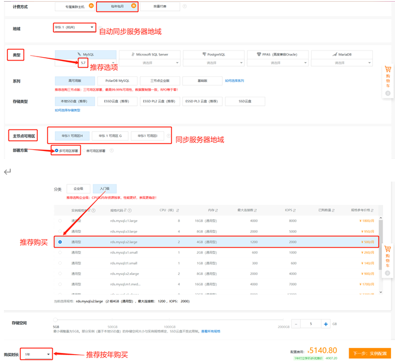Click the storage GB input field
The image size is (395, 362).
tap(311, 324)
